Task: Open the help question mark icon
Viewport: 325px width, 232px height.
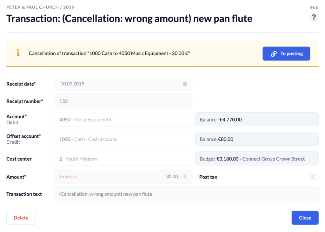Action: (314, 17)
